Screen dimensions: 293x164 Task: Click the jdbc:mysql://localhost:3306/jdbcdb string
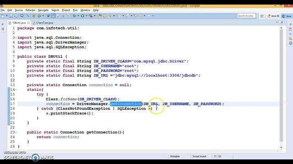156,76
